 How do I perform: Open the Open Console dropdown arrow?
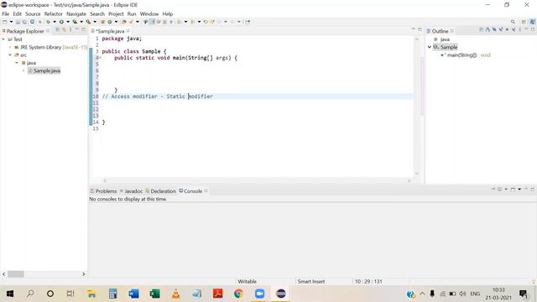[519, 190]
